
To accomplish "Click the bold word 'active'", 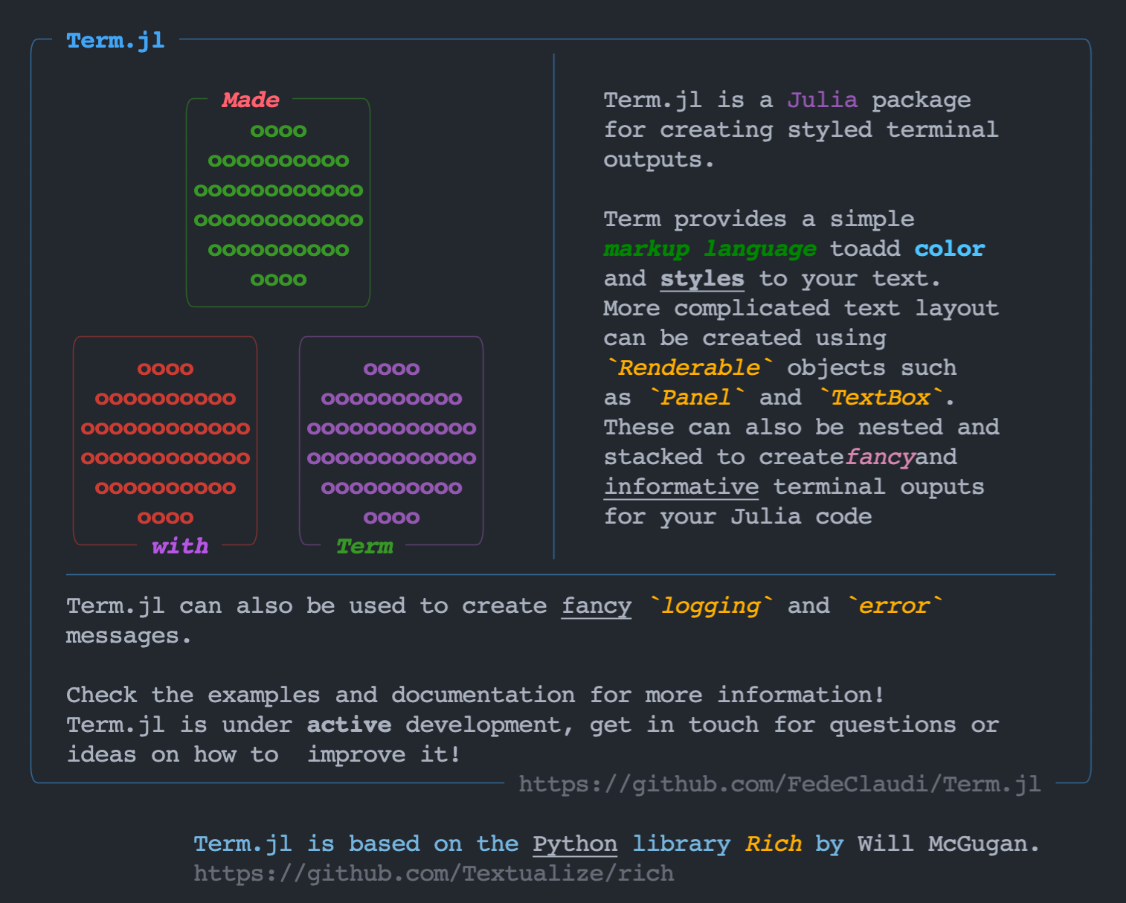I will [349, 724].
